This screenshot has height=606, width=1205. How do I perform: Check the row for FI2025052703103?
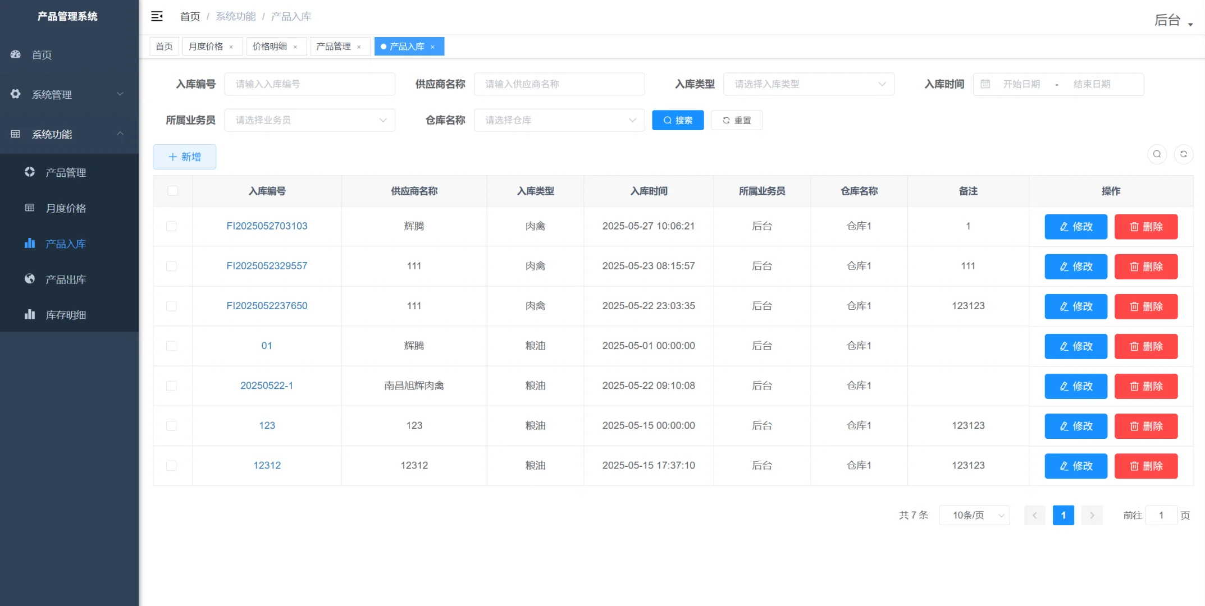tap(172, 226)
